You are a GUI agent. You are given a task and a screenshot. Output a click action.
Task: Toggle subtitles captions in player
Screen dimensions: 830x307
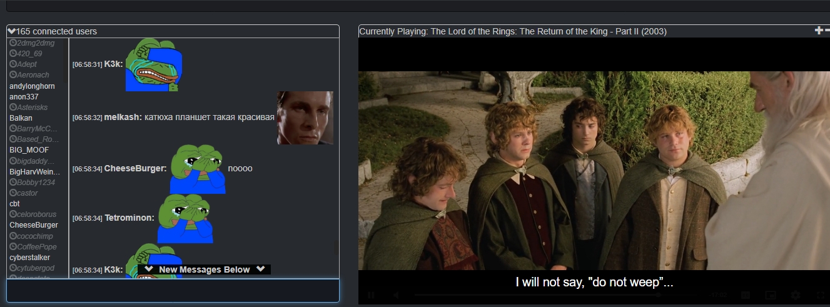click(x=746, y=295)
